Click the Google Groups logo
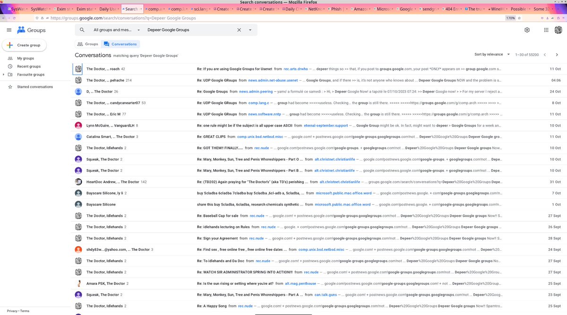The image size is (567, 315). 31,30
